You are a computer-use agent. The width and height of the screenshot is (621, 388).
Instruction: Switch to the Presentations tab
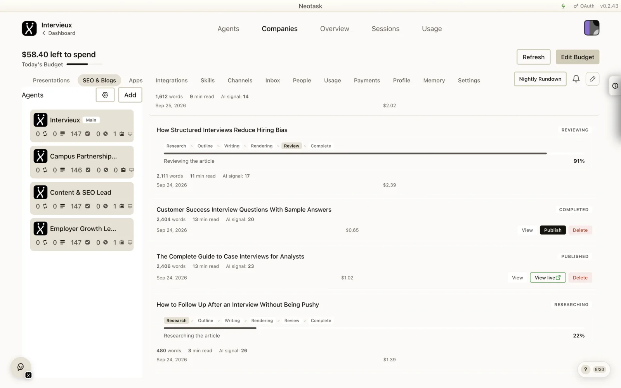(x=51, y=80)
